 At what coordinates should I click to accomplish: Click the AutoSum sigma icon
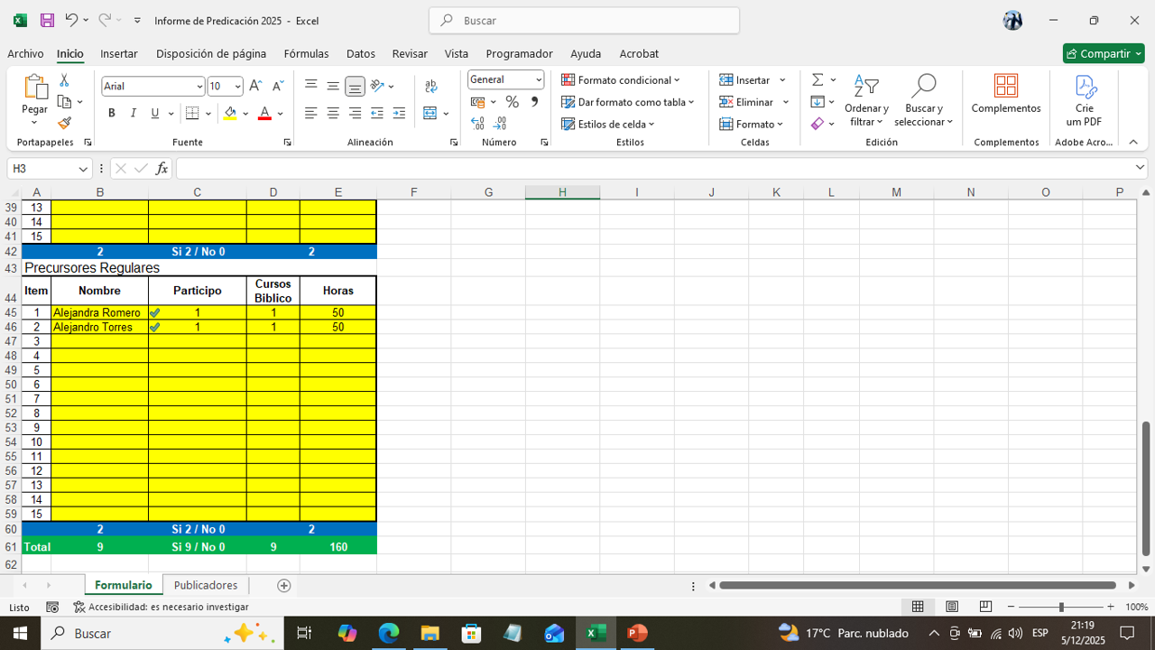click(x=818, y=80)
